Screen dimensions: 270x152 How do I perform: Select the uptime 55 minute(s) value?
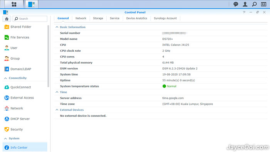pyautogui.click(x=178, y=80)
